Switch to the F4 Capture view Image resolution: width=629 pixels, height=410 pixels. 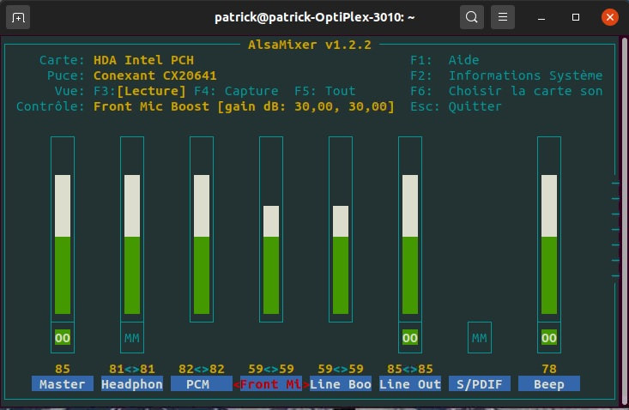236,91
